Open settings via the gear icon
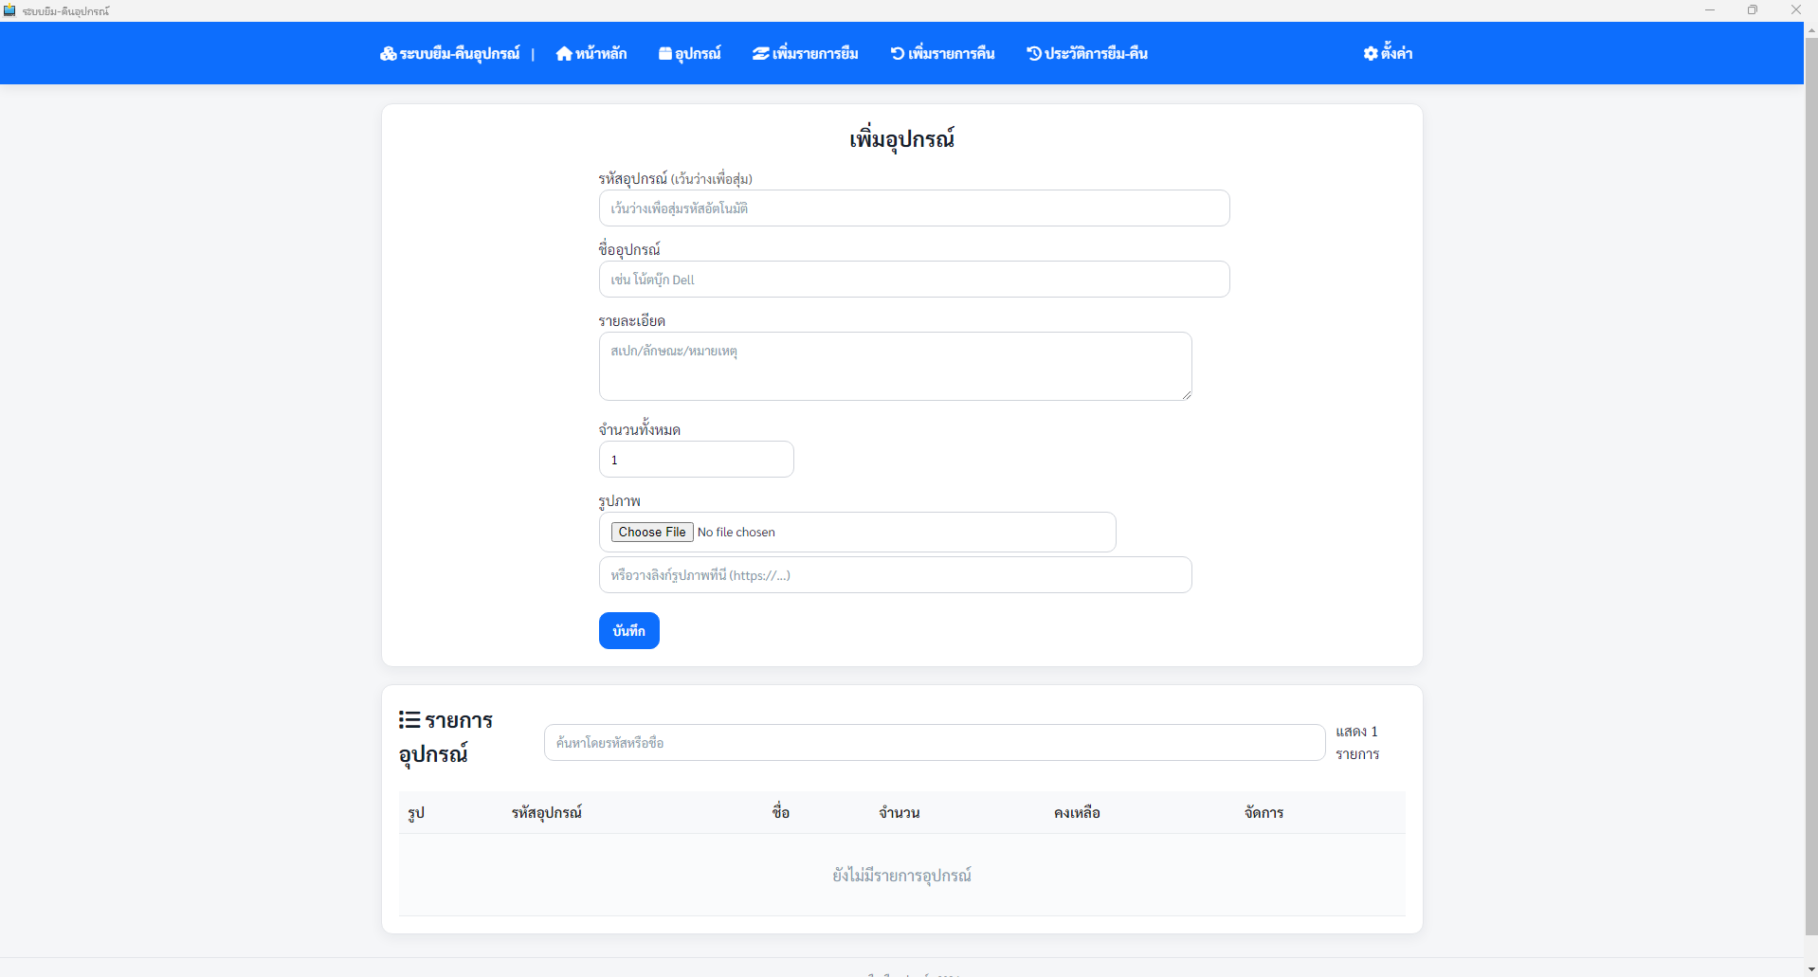 1371,54
